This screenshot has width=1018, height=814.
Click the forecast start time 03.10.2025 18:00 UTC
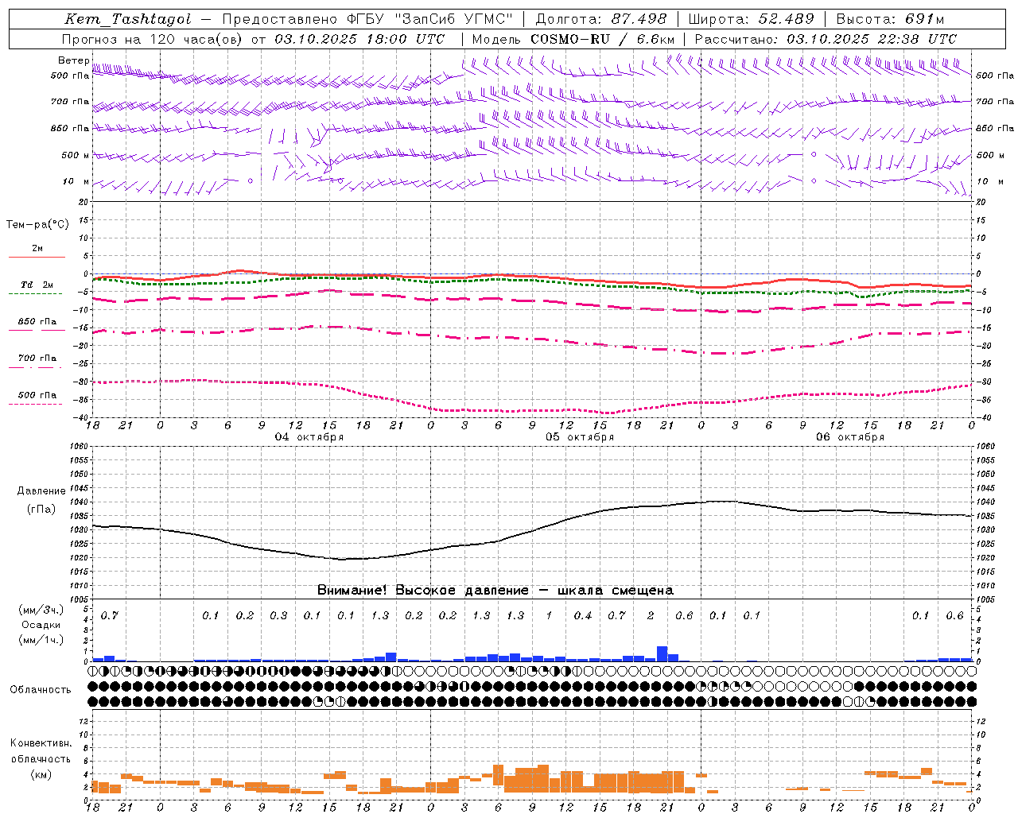359,39
